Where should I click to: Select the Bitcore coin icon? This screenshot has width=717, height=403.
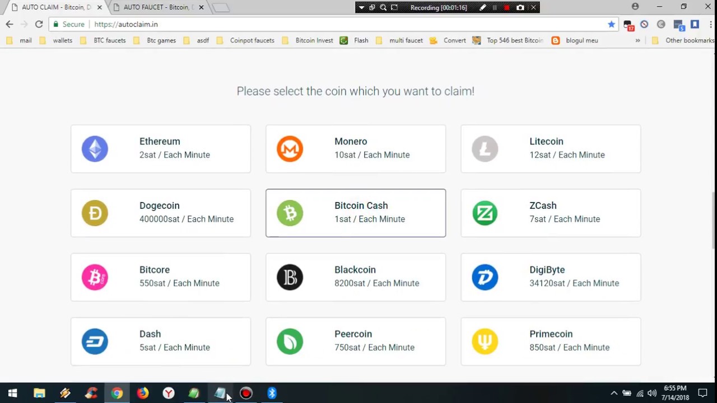(95, 277)
